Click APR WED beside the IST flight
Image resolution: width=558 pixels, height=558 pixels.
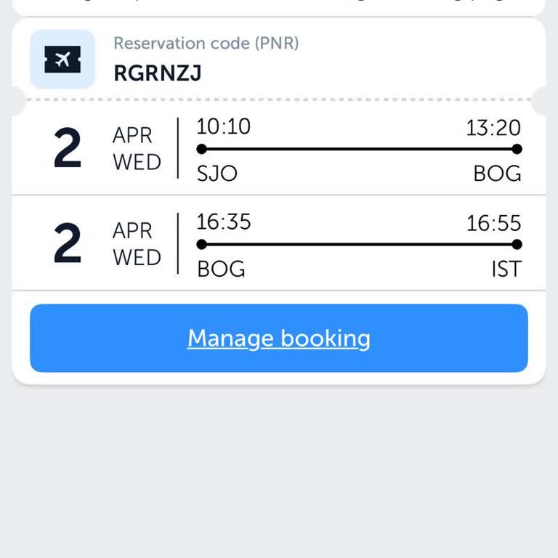[137, 244]
